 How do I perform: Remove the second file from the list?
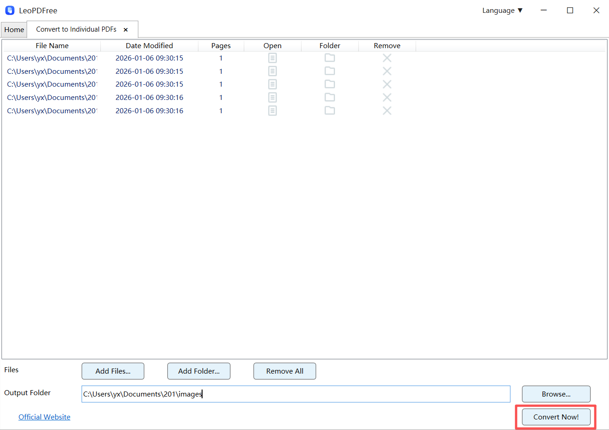[387, 71]
